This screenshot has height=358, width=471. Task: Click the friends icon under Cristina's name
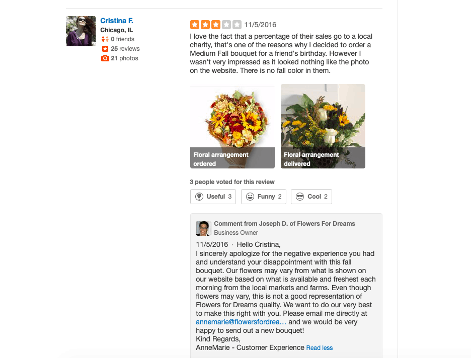pyautogui.click(x=105, y=39)
